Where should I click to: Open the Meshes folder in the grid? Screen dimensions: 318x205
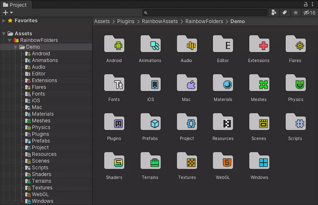tap(259, 83)
